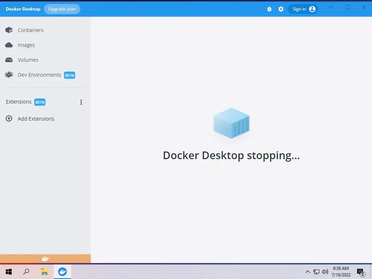Select the Volumes drive icon
372x279 pixels.
(x=9, y=60)
